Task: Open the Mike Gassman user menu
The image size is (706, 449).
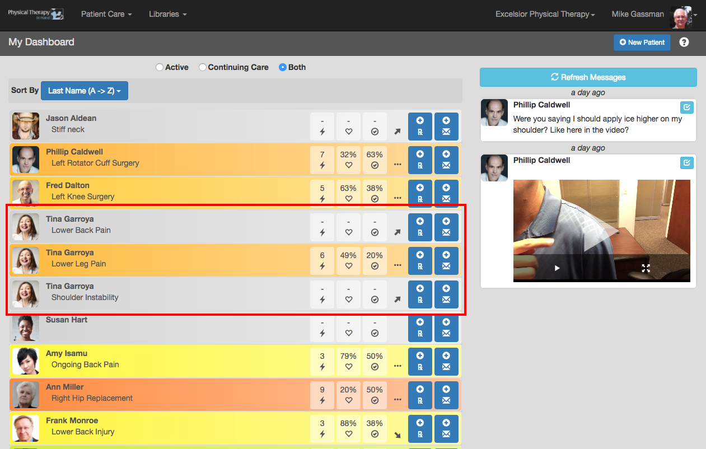Action: pos(654,15)
